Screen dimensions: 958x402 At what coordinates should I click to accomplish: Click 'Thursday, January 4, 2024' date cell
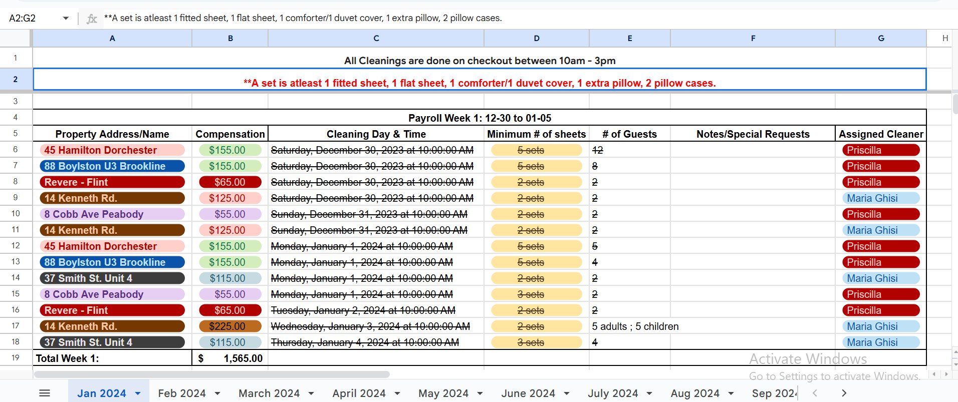(x=376, y=342)
